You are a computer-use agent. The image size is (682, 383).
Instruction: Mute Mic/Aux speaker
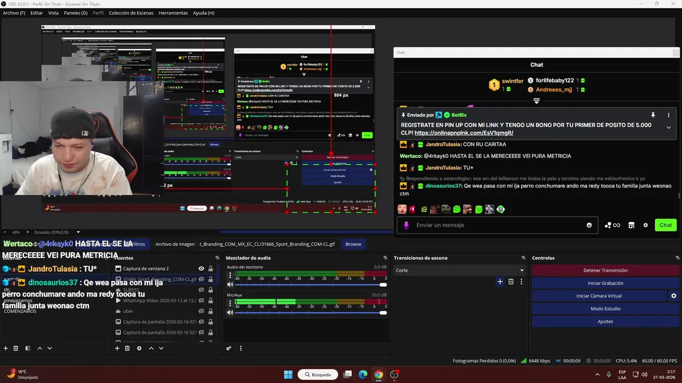pos(230,312)
